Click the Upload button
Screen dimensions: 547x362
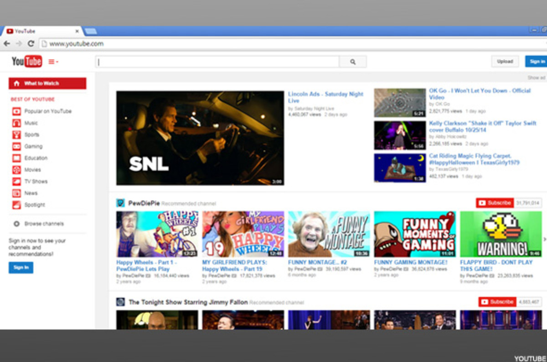click(x=505, y=62)
